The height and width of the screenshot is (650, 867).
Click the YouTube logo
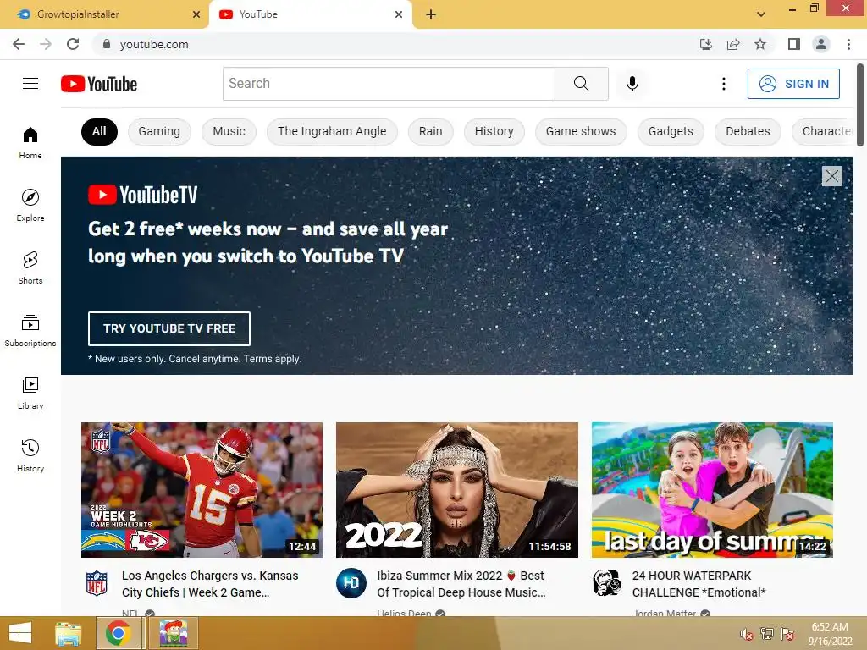point(99,84)
